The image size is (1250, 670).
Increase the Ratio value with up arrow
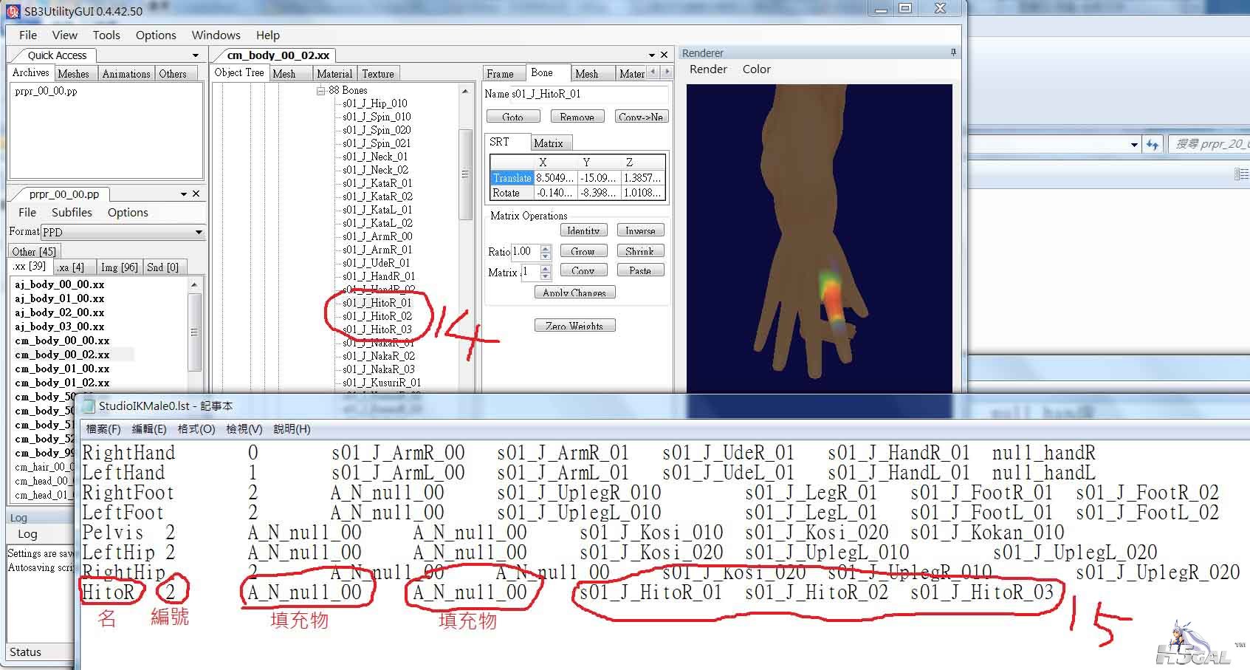pos(546,248)
